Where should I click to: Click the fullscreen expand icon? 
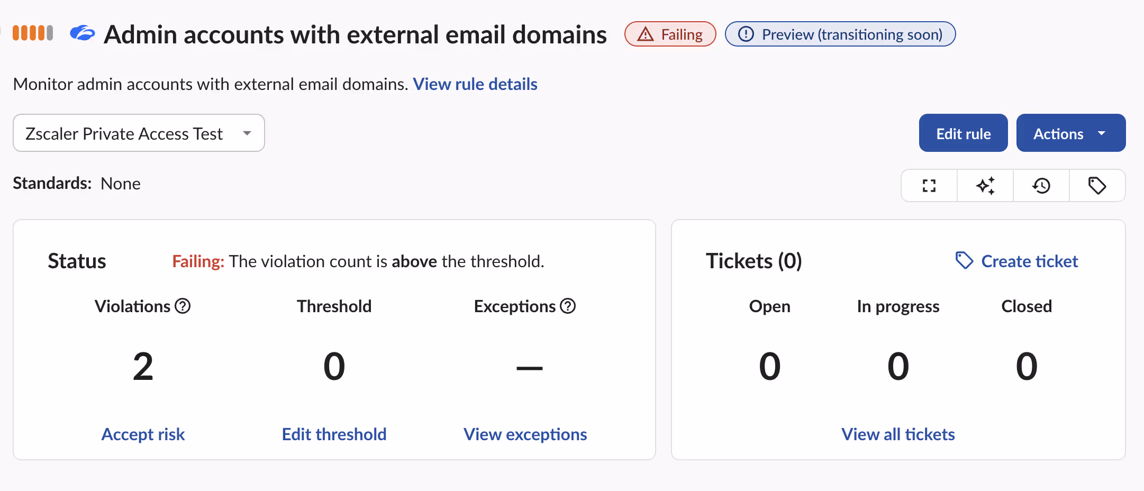(929, 186)
